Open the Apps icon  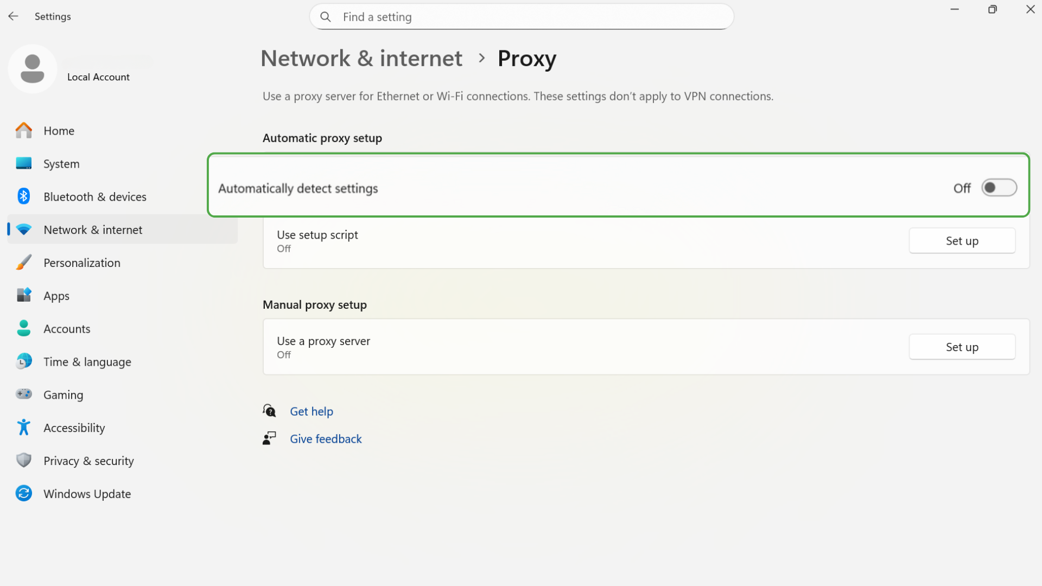(x=24, y=296)
